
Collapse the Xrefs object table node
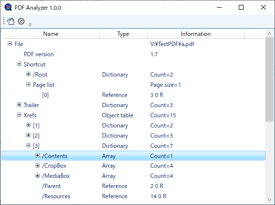point(19,115)
